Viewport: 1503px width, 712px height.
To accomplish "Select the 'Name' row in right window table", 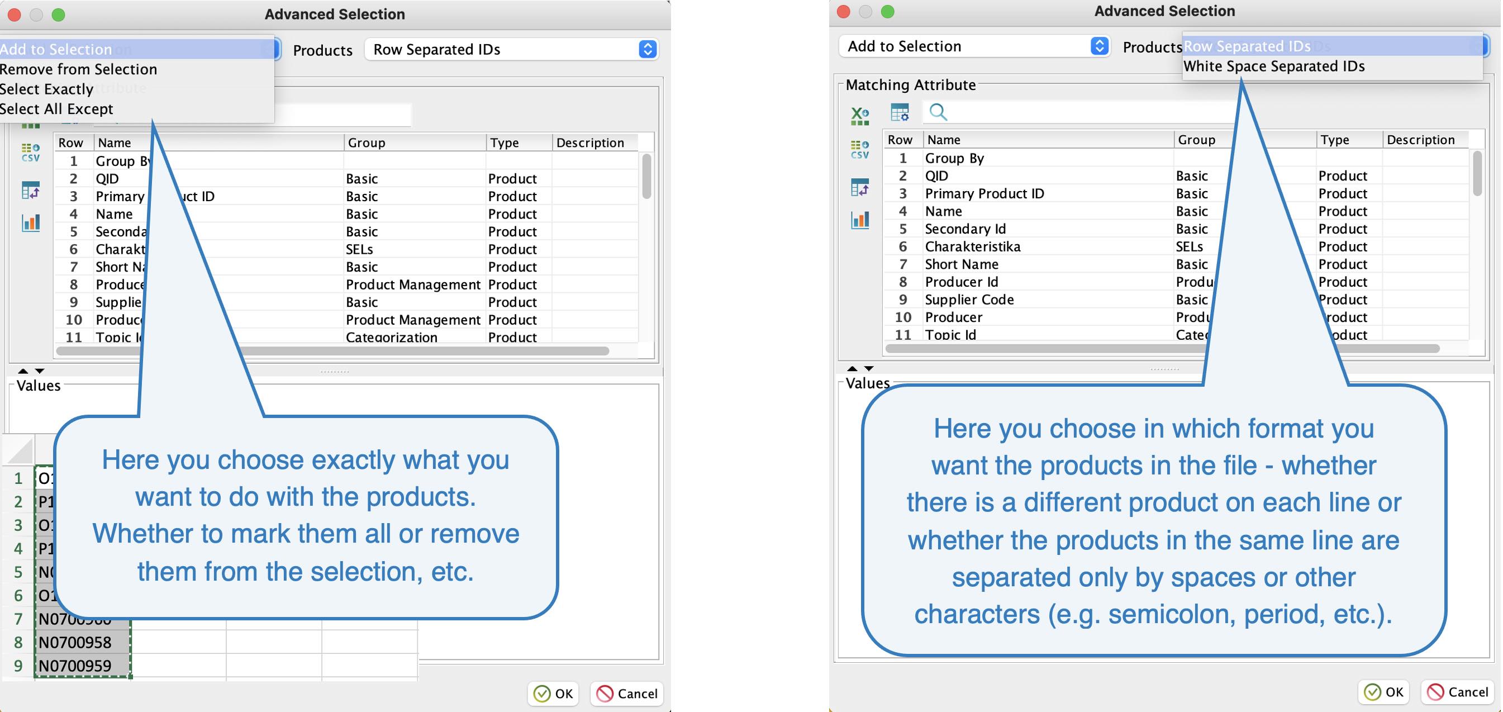I will click(1176, 211).
